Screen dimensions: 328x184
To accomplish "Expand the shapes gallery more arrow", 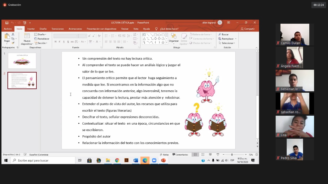I will 167,42.
